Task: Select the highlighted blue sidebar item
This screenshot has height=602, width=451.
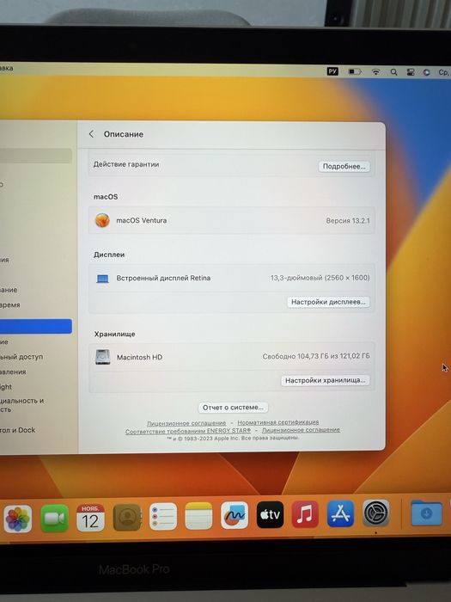Action: click(x=36, y=326)
